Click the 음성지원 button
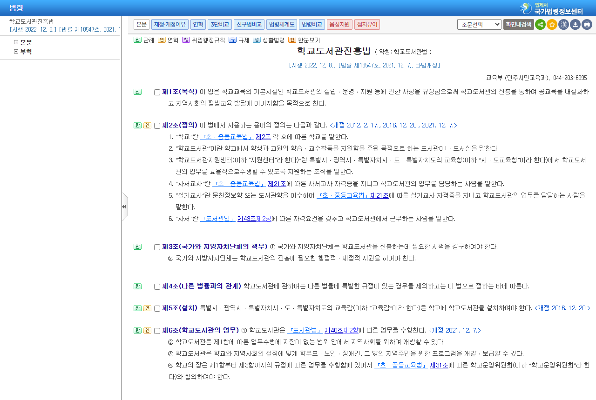 [x=339, y=25]
